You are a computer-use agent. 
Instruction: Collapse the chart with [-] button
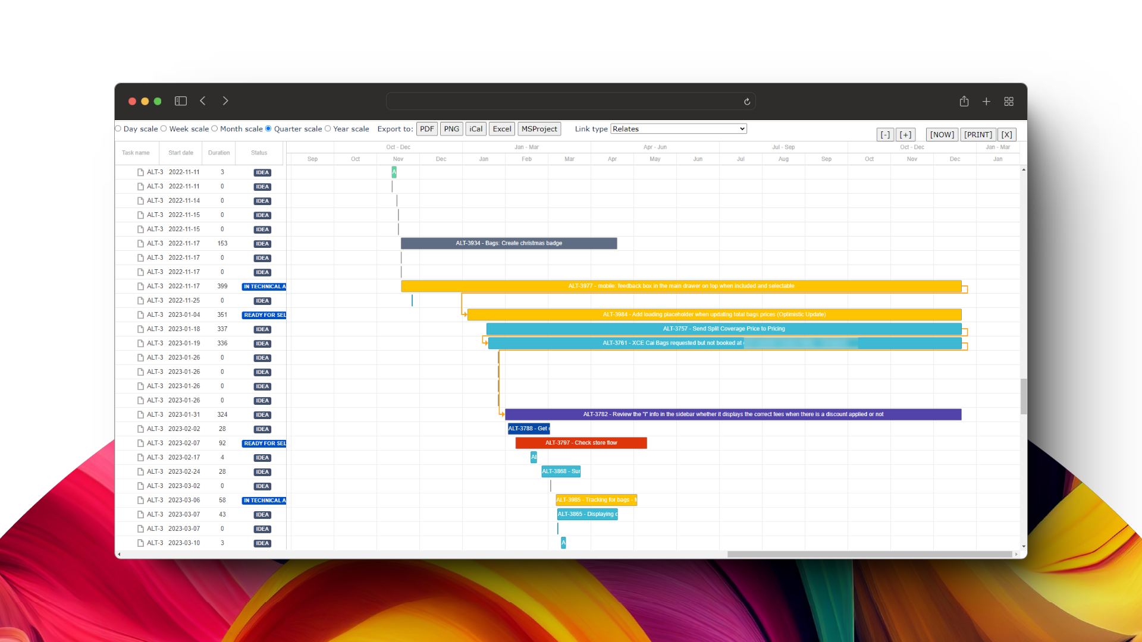(885, 135)
